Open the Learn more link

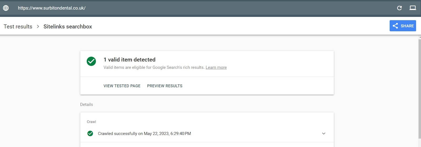[216, 67]
